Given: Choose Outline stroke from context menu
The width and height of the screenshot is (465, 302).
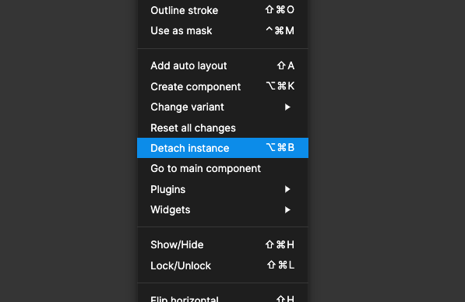Looking at the screenshot, I should coord(223,10).
